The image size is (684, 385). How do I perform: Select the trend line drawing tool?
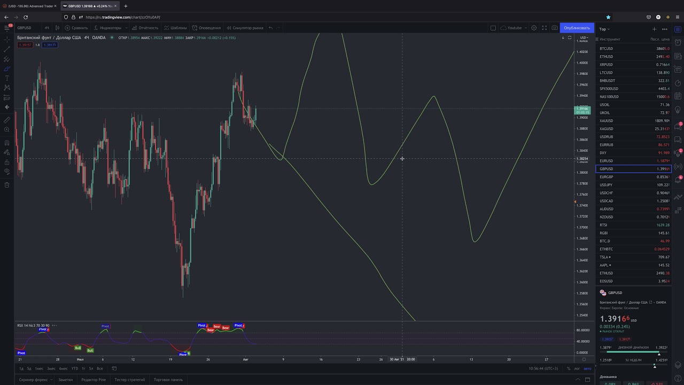tap(7, 49)
